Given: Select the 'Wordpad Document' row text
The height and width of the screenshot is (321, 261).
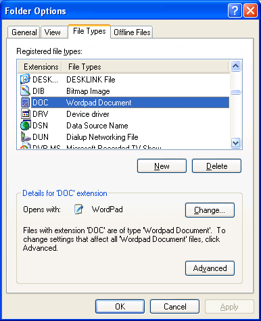Looking at the screenshot, I should coord(99,103).
